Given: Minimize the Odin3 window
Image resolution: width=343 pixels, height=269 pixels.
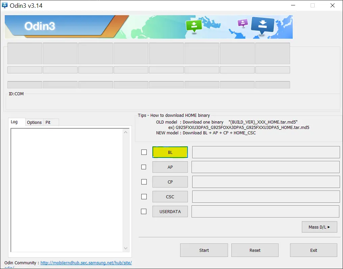Looking at the screenshot, I should click(x=293, y=5).
